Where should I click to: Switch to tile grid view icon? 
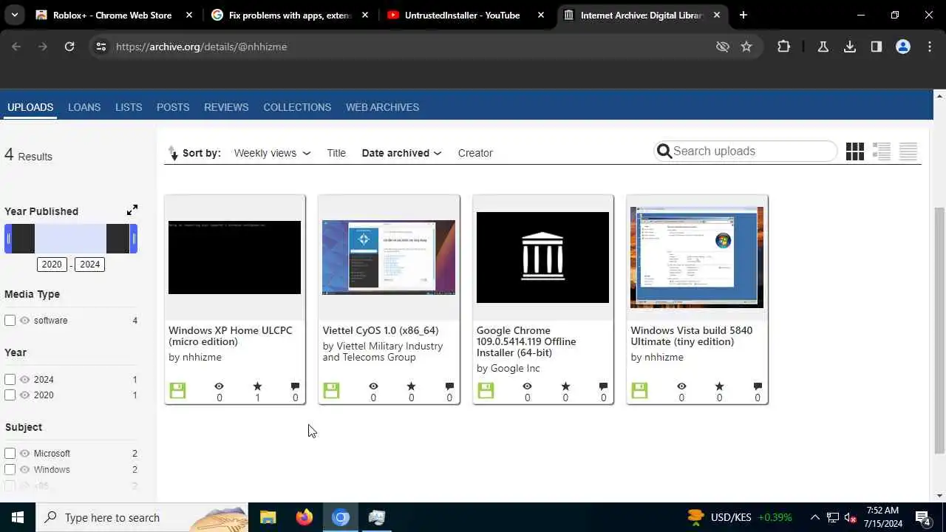point(854,151)
